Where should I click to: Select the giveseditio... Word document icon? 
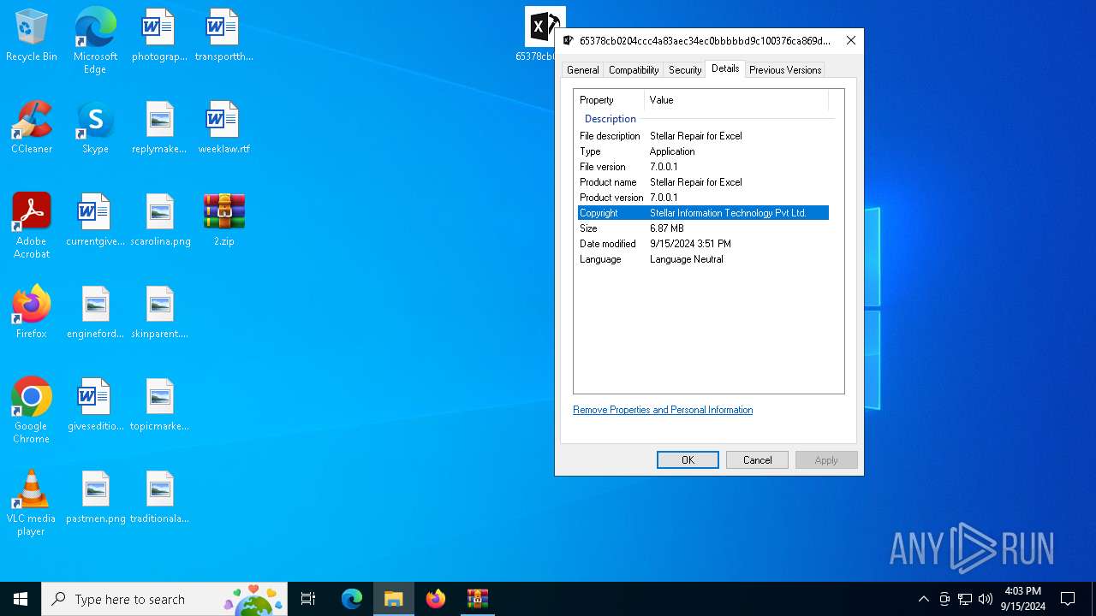(95, 406)
